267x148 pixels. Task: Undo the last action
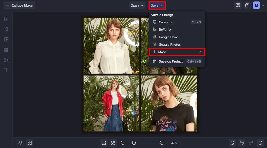click(x=242, y=143)
